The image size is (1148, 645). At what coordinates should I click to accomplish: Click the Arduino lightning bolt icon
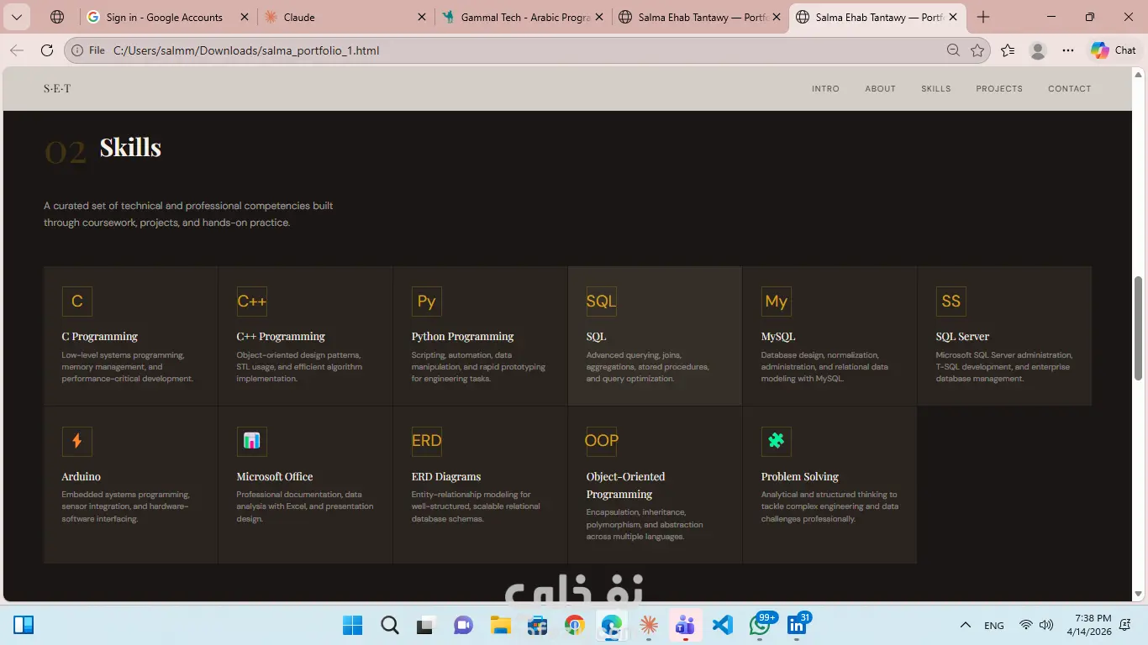[x=77, y=441]
